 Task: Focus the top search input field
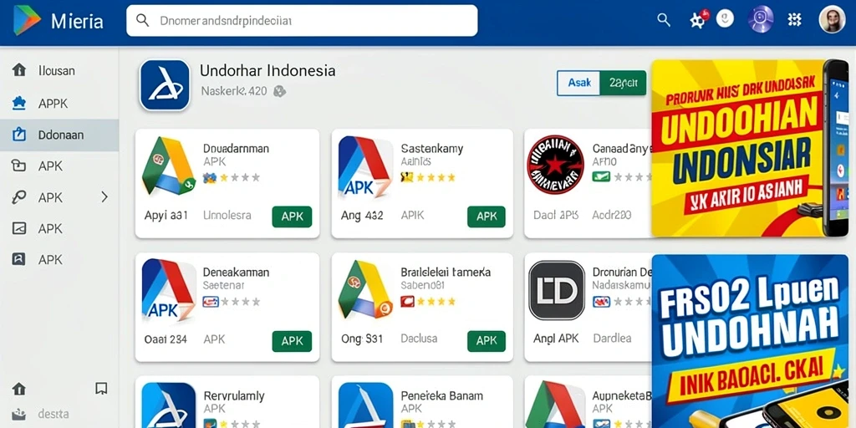(x=302, y=21)
